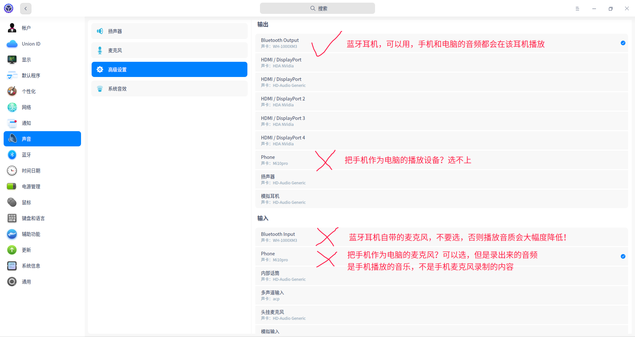Open the Accessibility (辅助功能) icon
The image size is (635, 337).
coord(12,234)
